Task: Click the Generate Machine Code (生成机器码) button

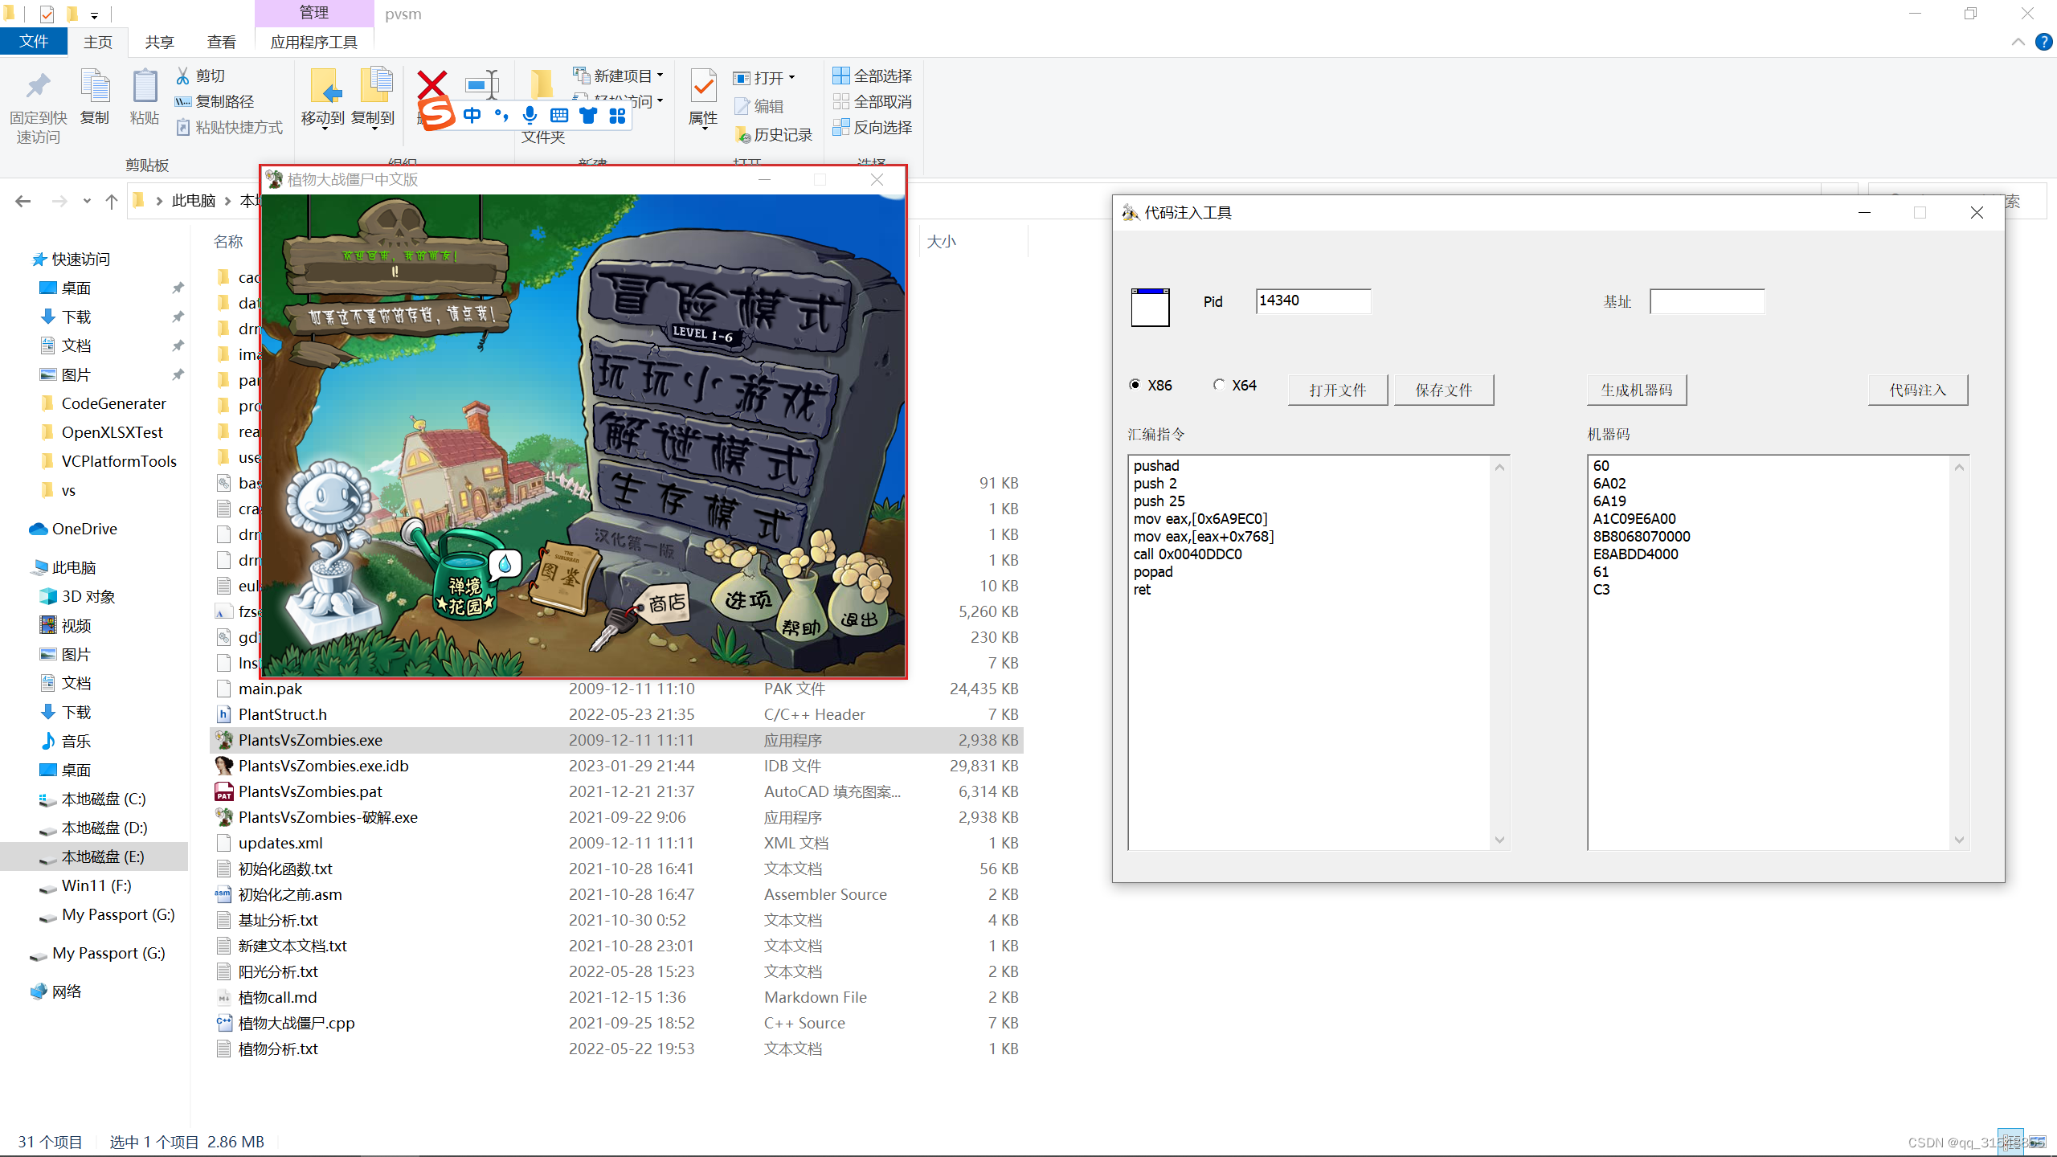Action: (1636, 390)
